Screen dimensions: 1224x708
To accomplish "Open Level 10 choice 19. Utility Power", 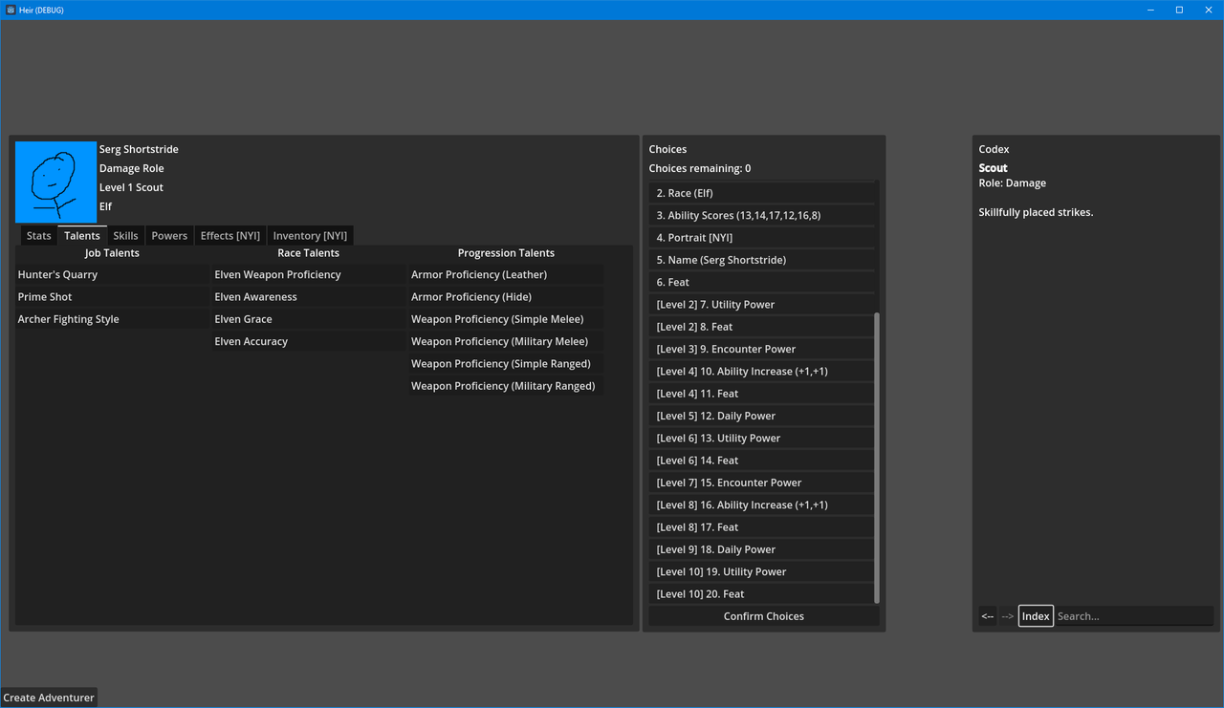I will [x=761, y=572].
